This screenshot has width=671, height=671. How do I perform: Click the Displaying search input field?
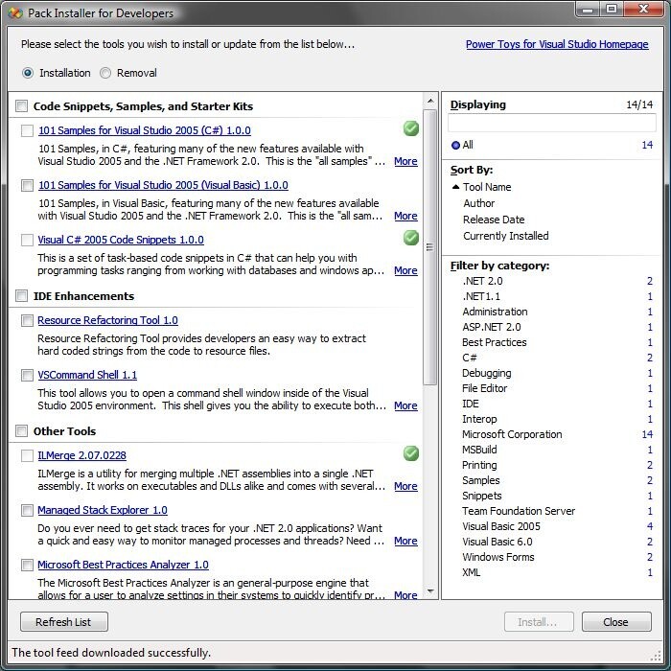[x=551, y=124]
